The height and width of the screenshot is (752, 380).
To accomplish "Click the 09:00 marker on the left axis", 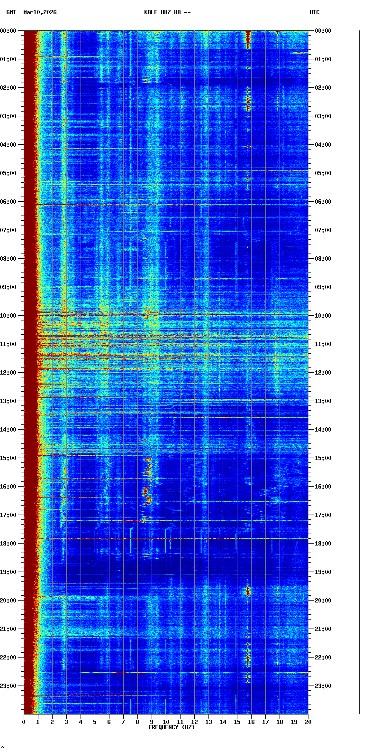I will click(x=9, y=287).
